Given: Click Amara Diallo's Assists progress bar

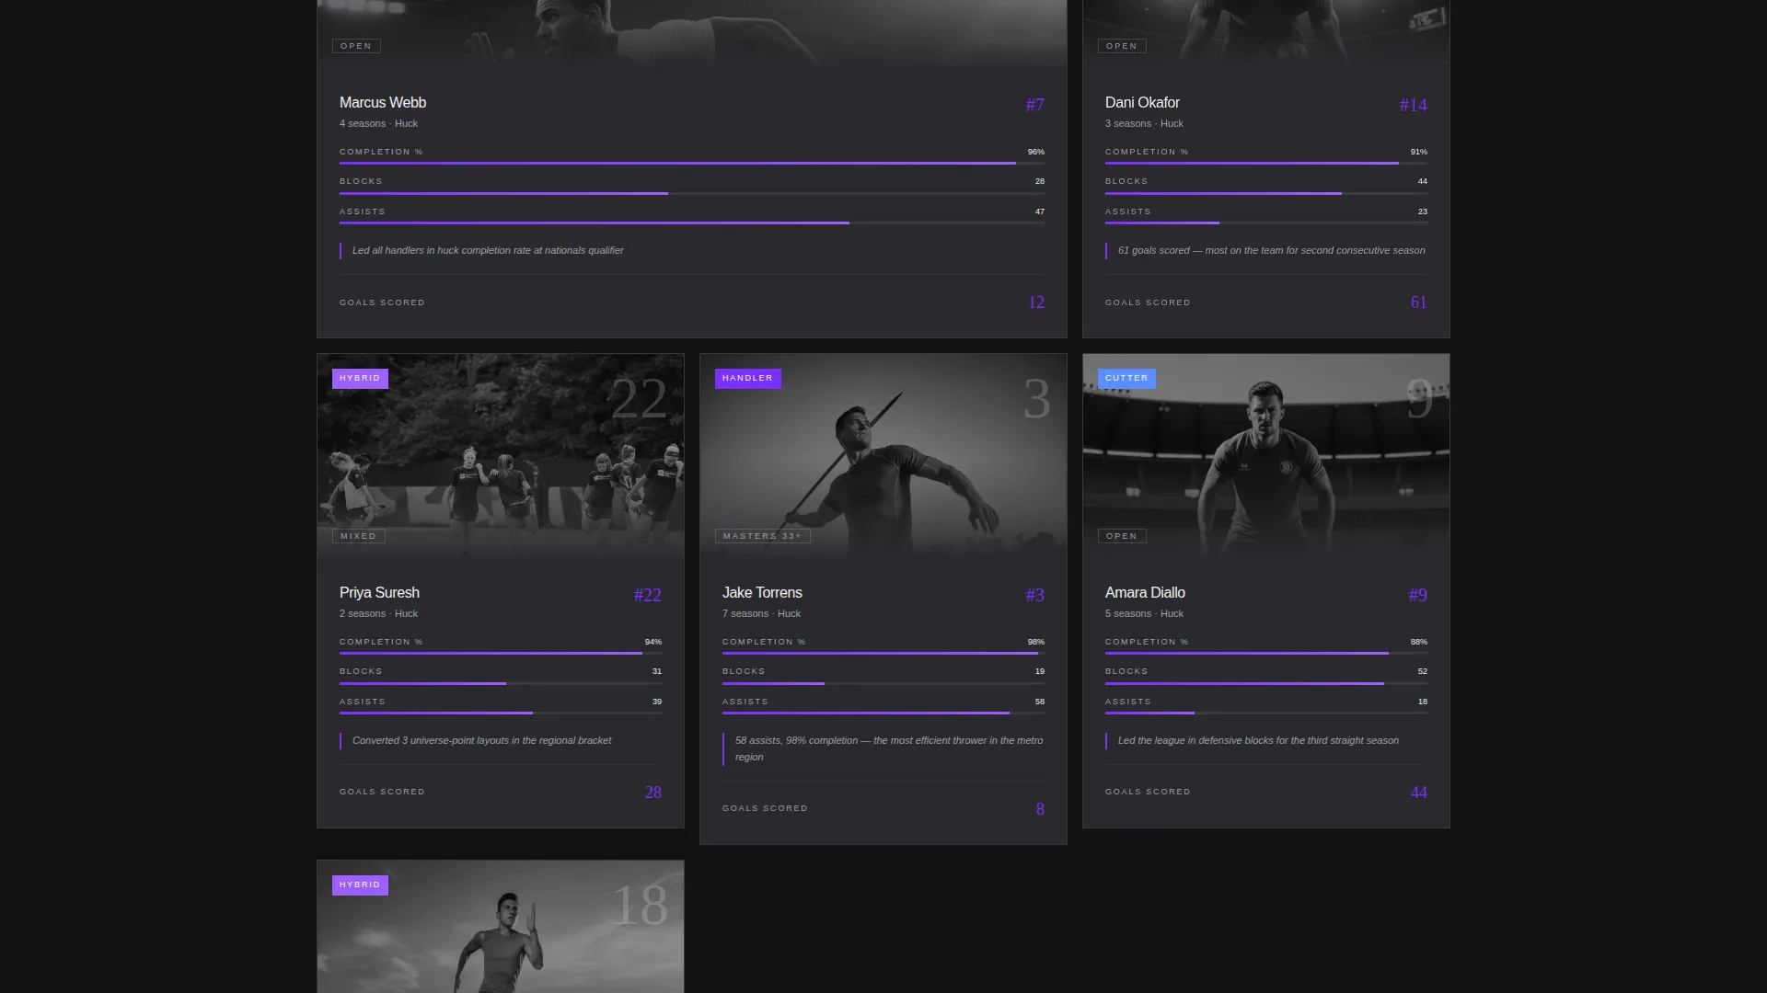Looking at the screenshot, I should tap(1266, 713).
